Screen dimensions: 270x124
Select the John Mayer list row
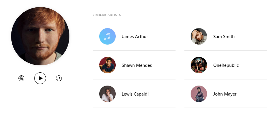(226, 94)
